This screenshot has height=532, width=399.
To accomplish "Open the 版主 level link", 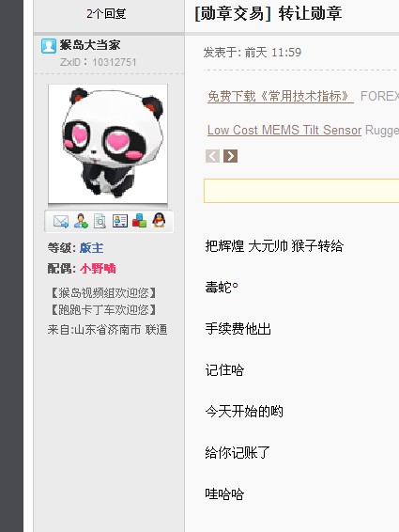I will tap(91, 248).
